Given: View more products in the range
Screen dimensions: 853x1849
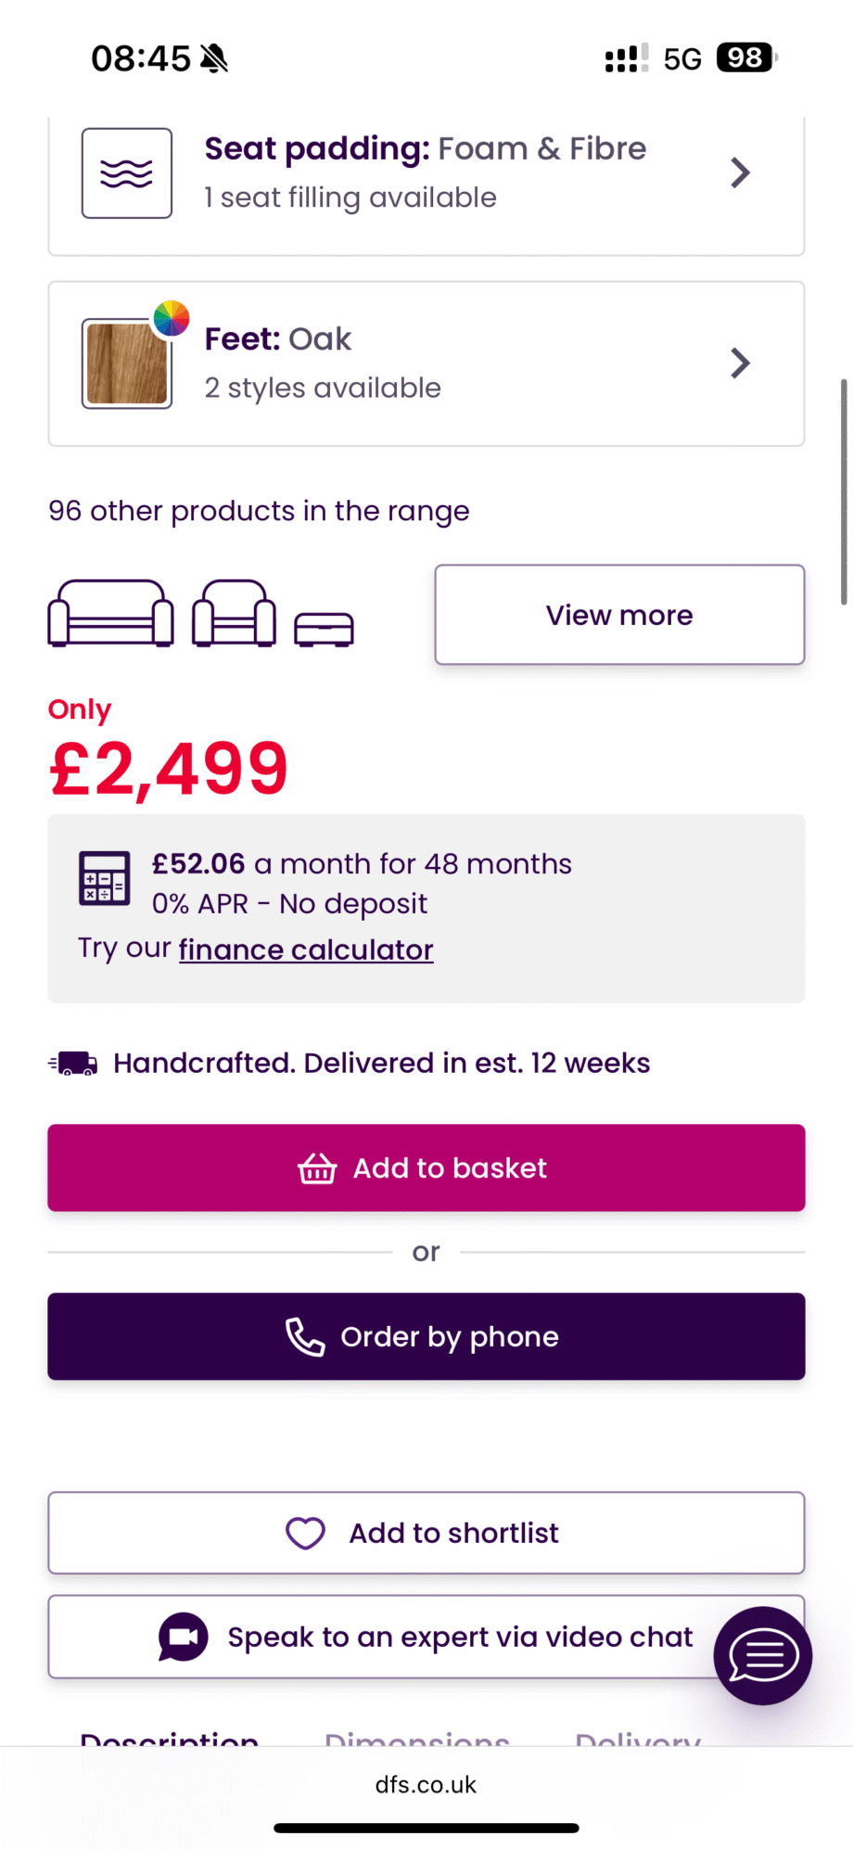Looking at the screenshot, I should pyautogui.click(x=619, y=615).
